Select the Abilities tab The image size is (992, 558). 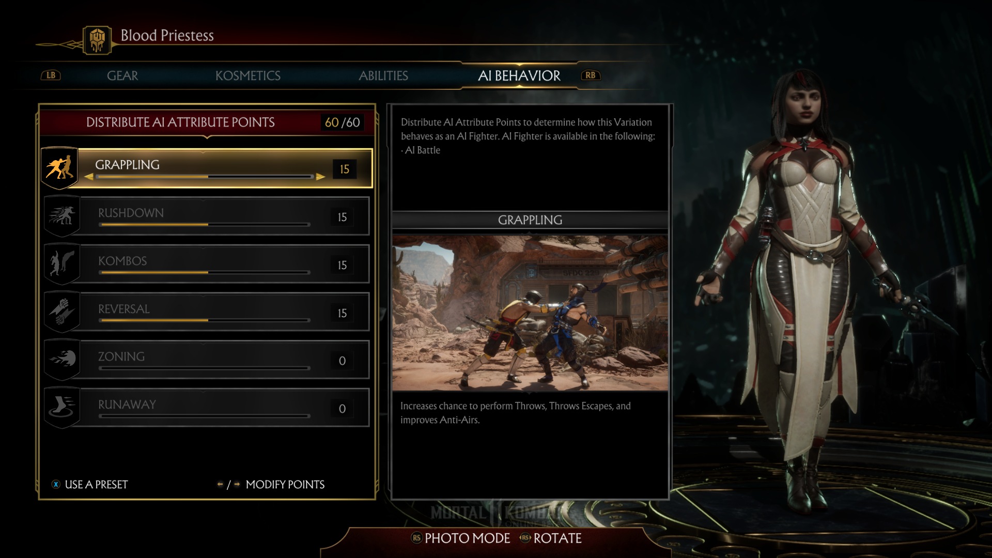(x=383, y=76)
